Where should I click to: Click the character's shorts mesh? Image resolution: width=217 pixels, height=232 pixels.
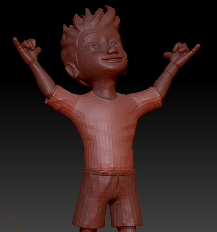click(108, 198)
